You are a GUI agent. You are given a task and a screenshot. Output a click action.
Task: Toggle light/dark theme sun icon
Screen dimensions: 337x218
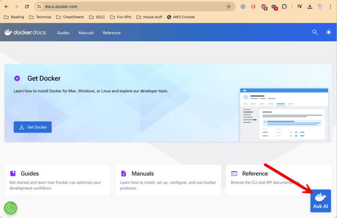(x=329, y=32)
